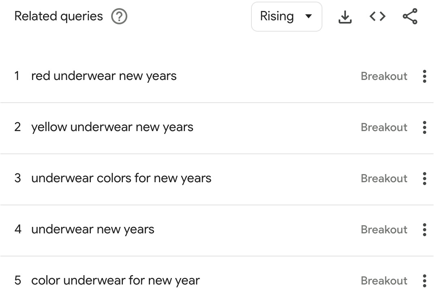Open more options for underwear new years
438x306 pixels.
tap(425, 230)
